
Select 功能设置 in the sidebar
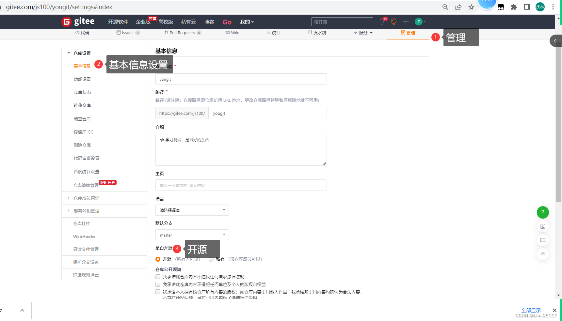pos(82,79)
